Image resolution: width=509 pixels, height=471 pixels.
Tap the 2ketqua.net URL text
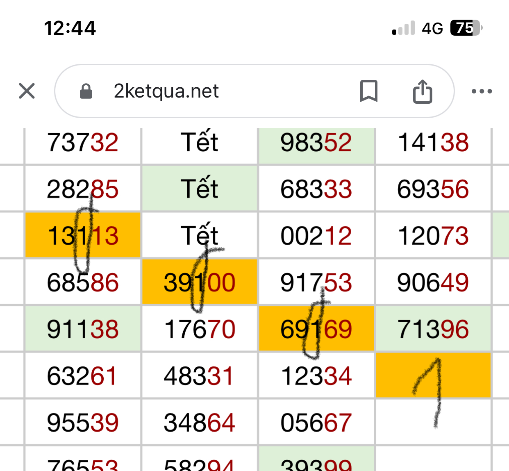[166, 91]
